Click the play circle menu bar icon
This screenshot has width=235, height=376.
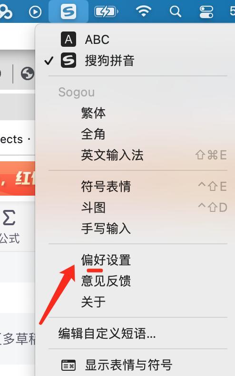pos(35,11)
